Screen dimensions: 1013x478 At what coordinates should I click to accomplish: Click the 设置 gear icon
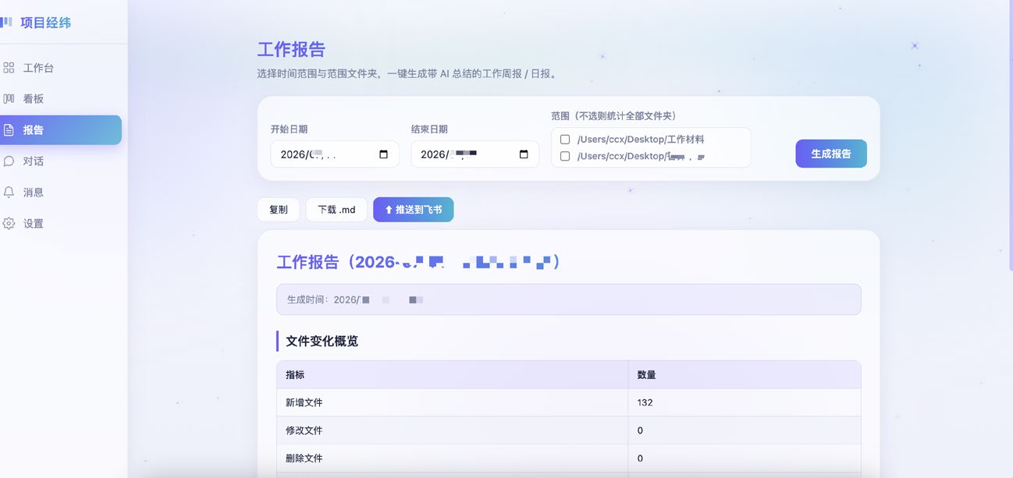tap(9, 223)
